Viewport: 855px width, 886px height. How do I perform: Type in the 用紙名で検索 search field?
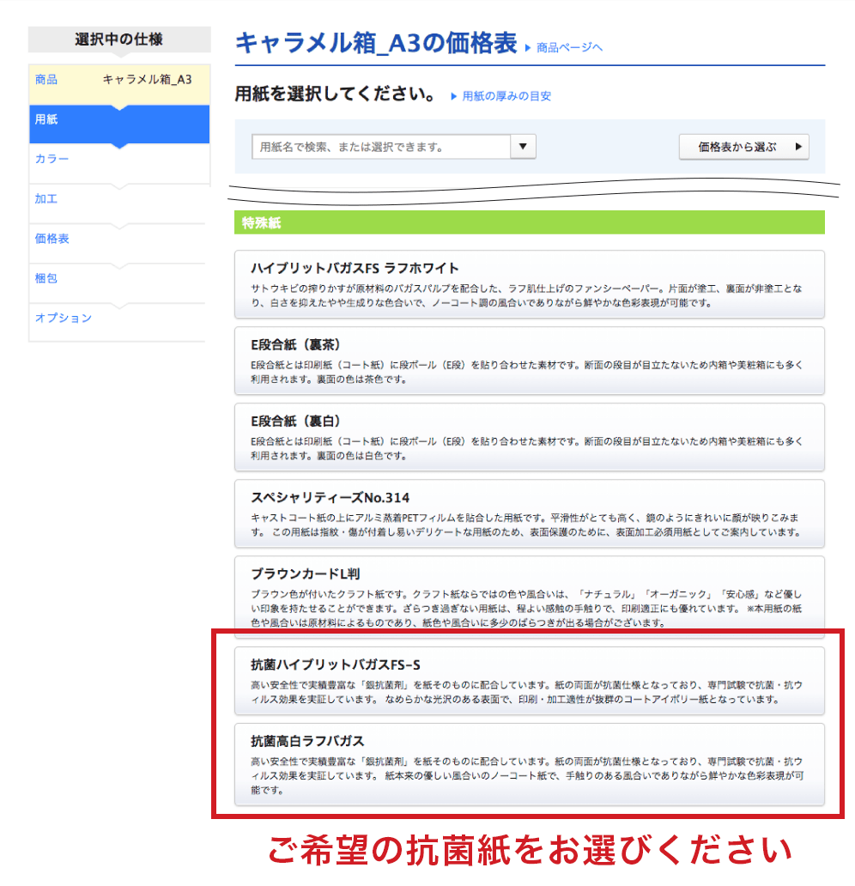pyautogui.click(x=381, y=147)
